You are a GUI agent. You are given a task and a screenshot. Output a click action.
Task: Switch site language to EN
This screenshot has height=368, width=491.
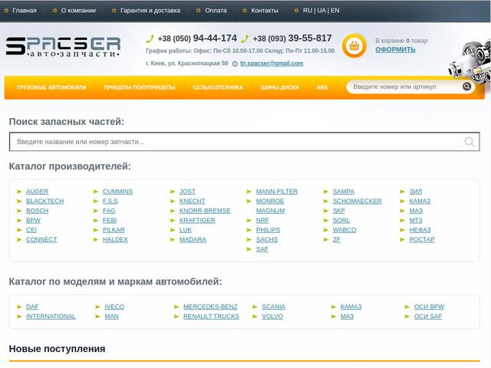[335, 10]
